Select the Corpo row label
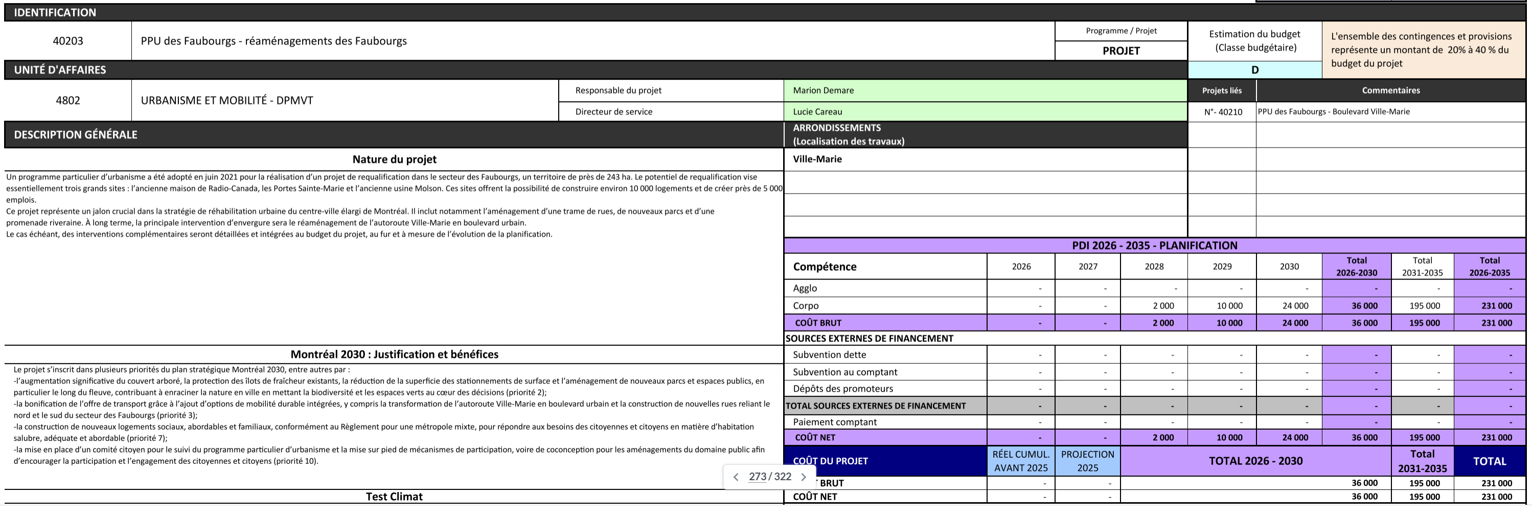The height and width of the screenshot is (517, 1532). tap(806, 306)
